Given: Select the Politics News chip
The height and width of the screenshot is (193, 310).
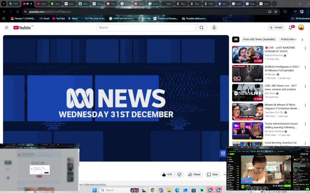Looking at the screenshot, I should [x=288, y=39].
